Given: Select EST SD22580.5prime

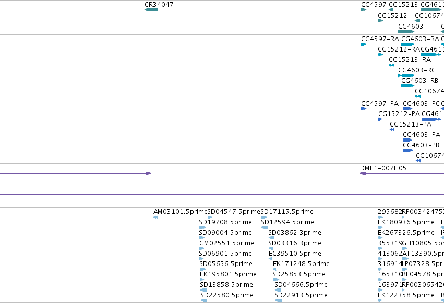Looking at the screenshot, I should tap(203, 300).
